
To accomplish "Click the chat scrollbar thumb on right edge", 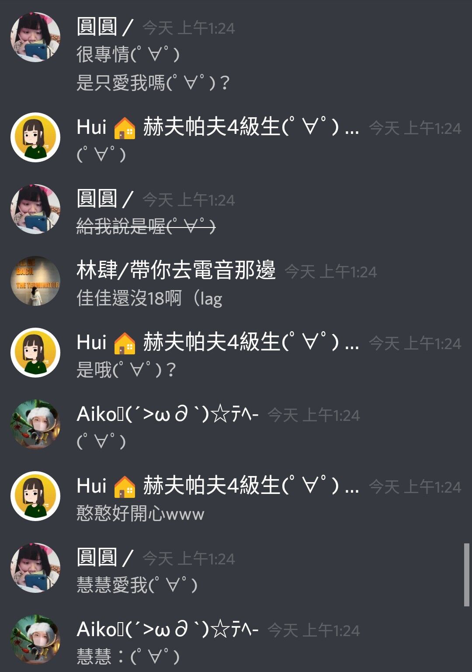I will click(x=466, y=575).
